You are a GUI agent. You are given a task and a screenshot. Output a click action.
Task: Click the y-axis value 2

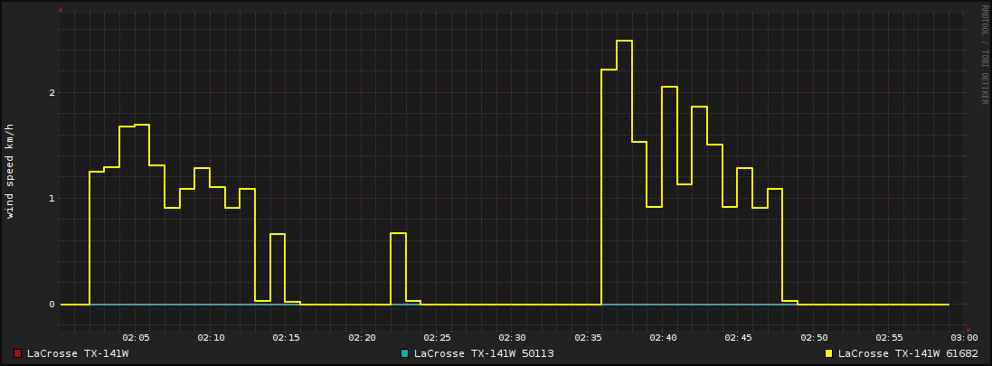click(x=52, y=92)
